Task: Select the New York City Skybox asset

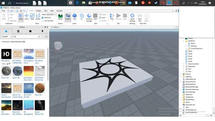Action: (x=17, y=108)
